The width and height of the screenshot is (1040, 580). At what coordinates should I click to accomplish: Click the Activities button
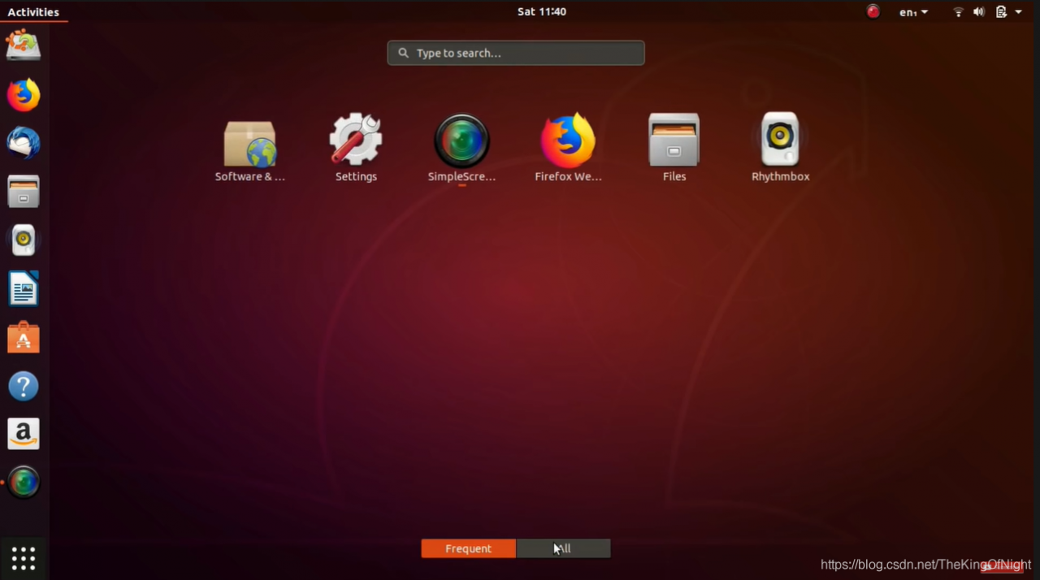[x=33, y=11]
